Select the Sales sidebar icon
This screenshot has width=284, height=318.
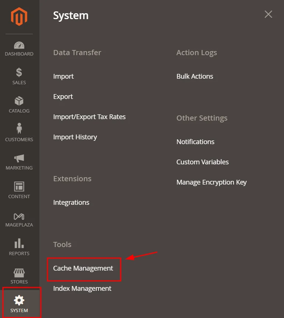[x=19, y=76]
